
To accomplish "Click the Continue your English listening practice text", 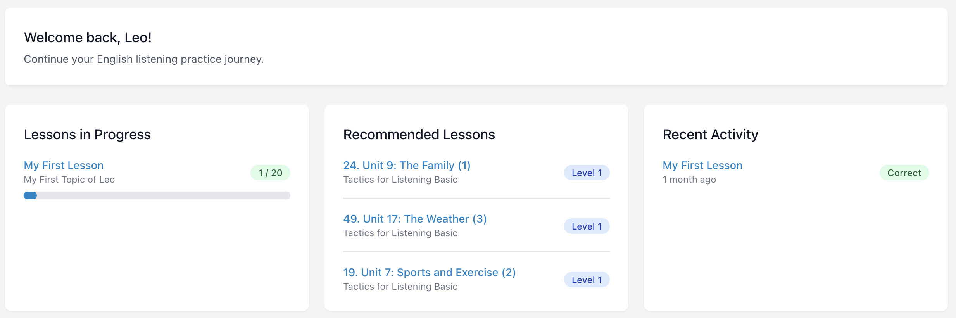I will [x=143, y=59].
